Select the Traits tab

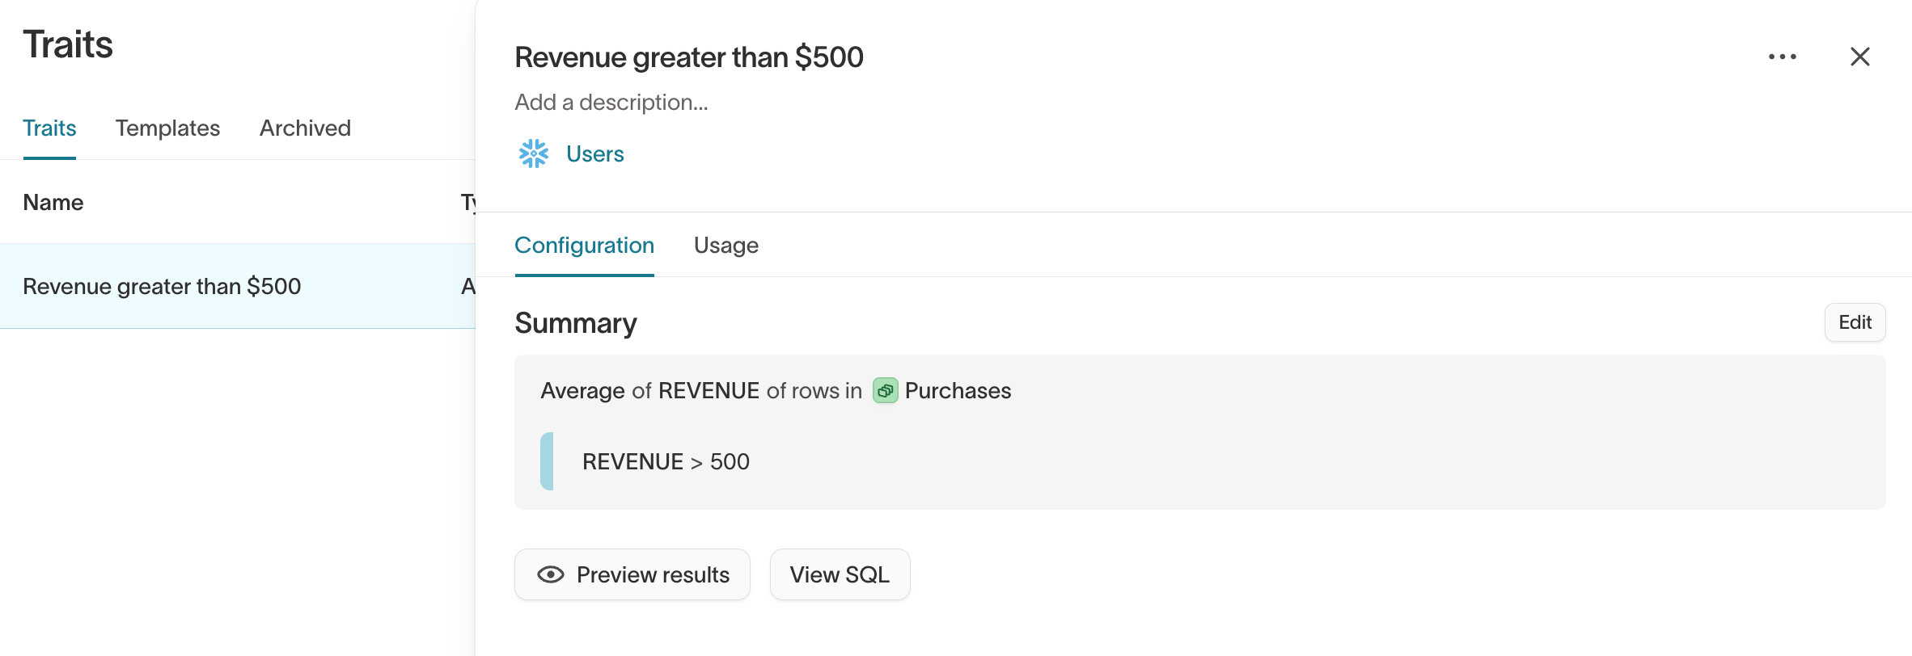(x=49, y=128)
